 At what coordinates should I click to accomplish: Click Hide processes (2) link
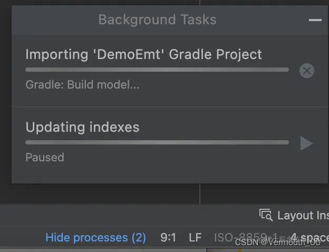point(95,238)
